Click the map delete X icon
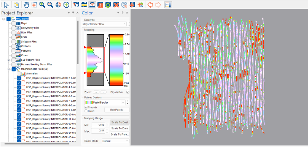308x147 pixels. pos(116,5)
